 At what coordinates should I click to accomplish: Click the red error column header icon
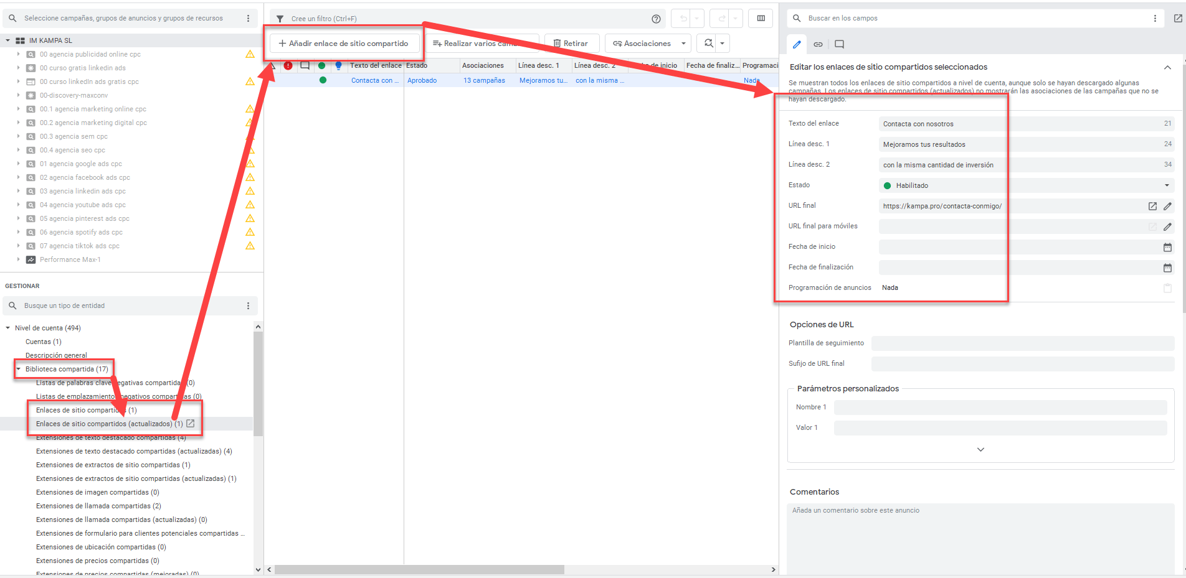(288, 65)
